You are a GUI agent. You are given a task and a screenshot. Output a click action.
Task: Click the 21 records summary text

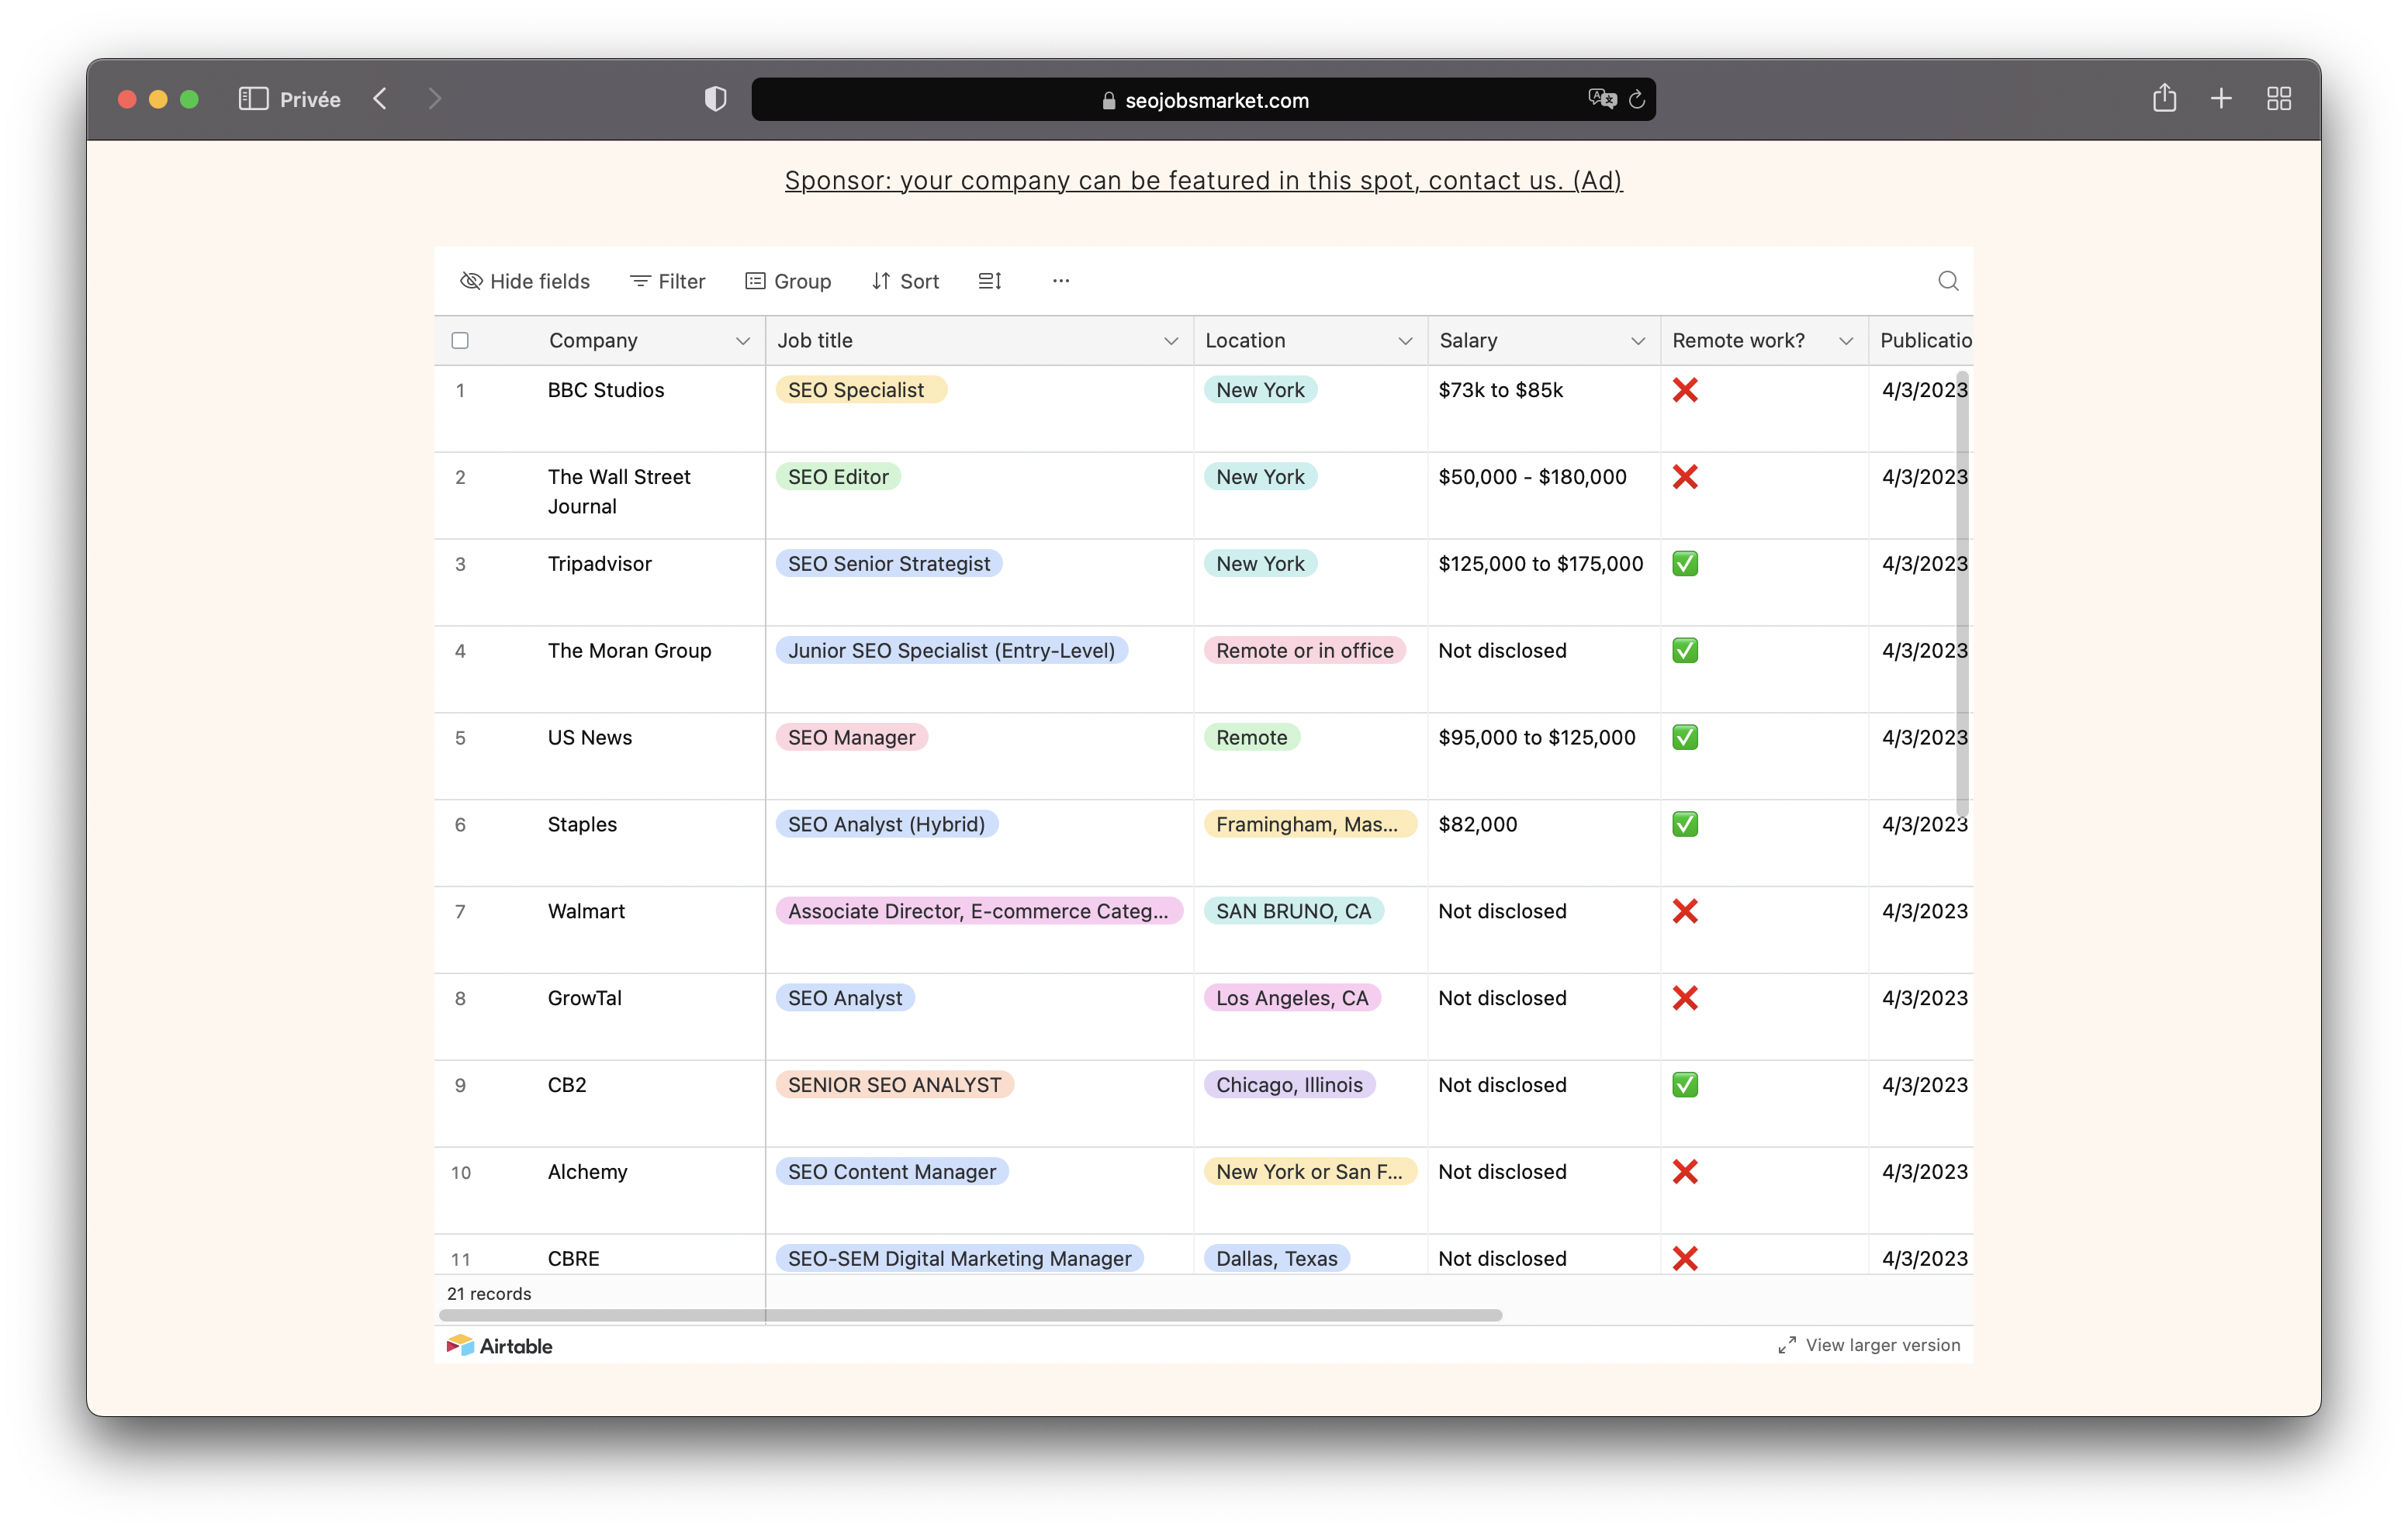(x=489, y=1294)
